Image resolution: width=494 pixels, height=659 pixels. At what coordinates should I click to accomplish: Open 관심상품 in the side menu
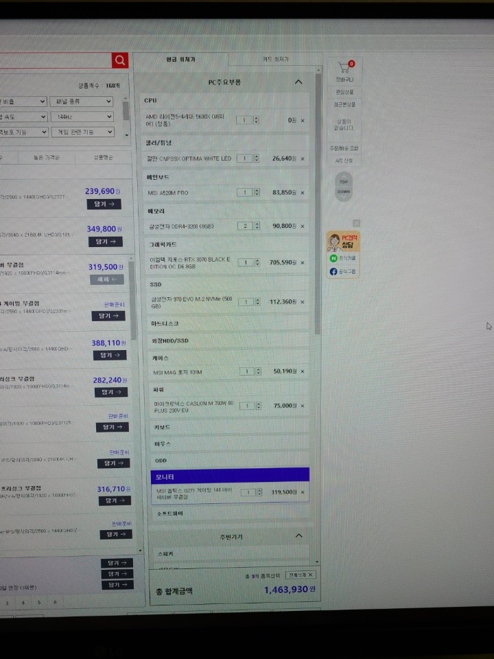pyautogui.click(x=344, y=92)
